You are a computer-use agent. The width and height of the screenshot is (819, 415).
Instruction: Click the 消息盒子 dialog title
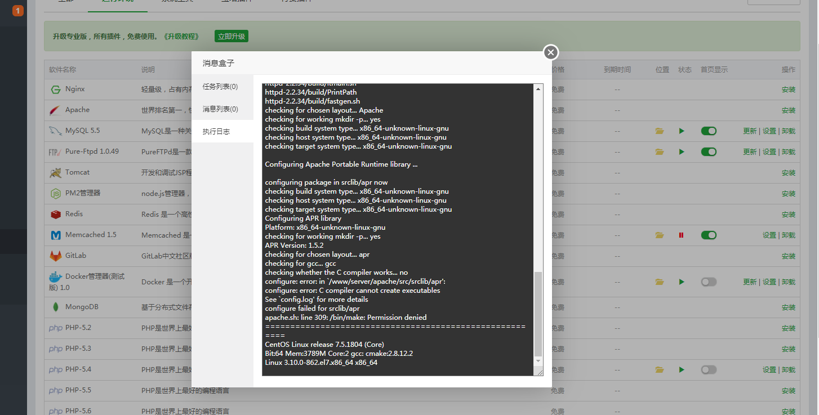219,64
